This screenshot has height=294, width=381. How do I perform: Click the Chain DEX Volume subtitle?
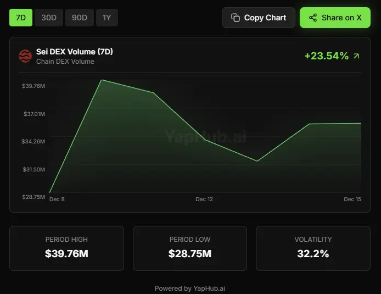pyautogui.click(x=65, y=62)
